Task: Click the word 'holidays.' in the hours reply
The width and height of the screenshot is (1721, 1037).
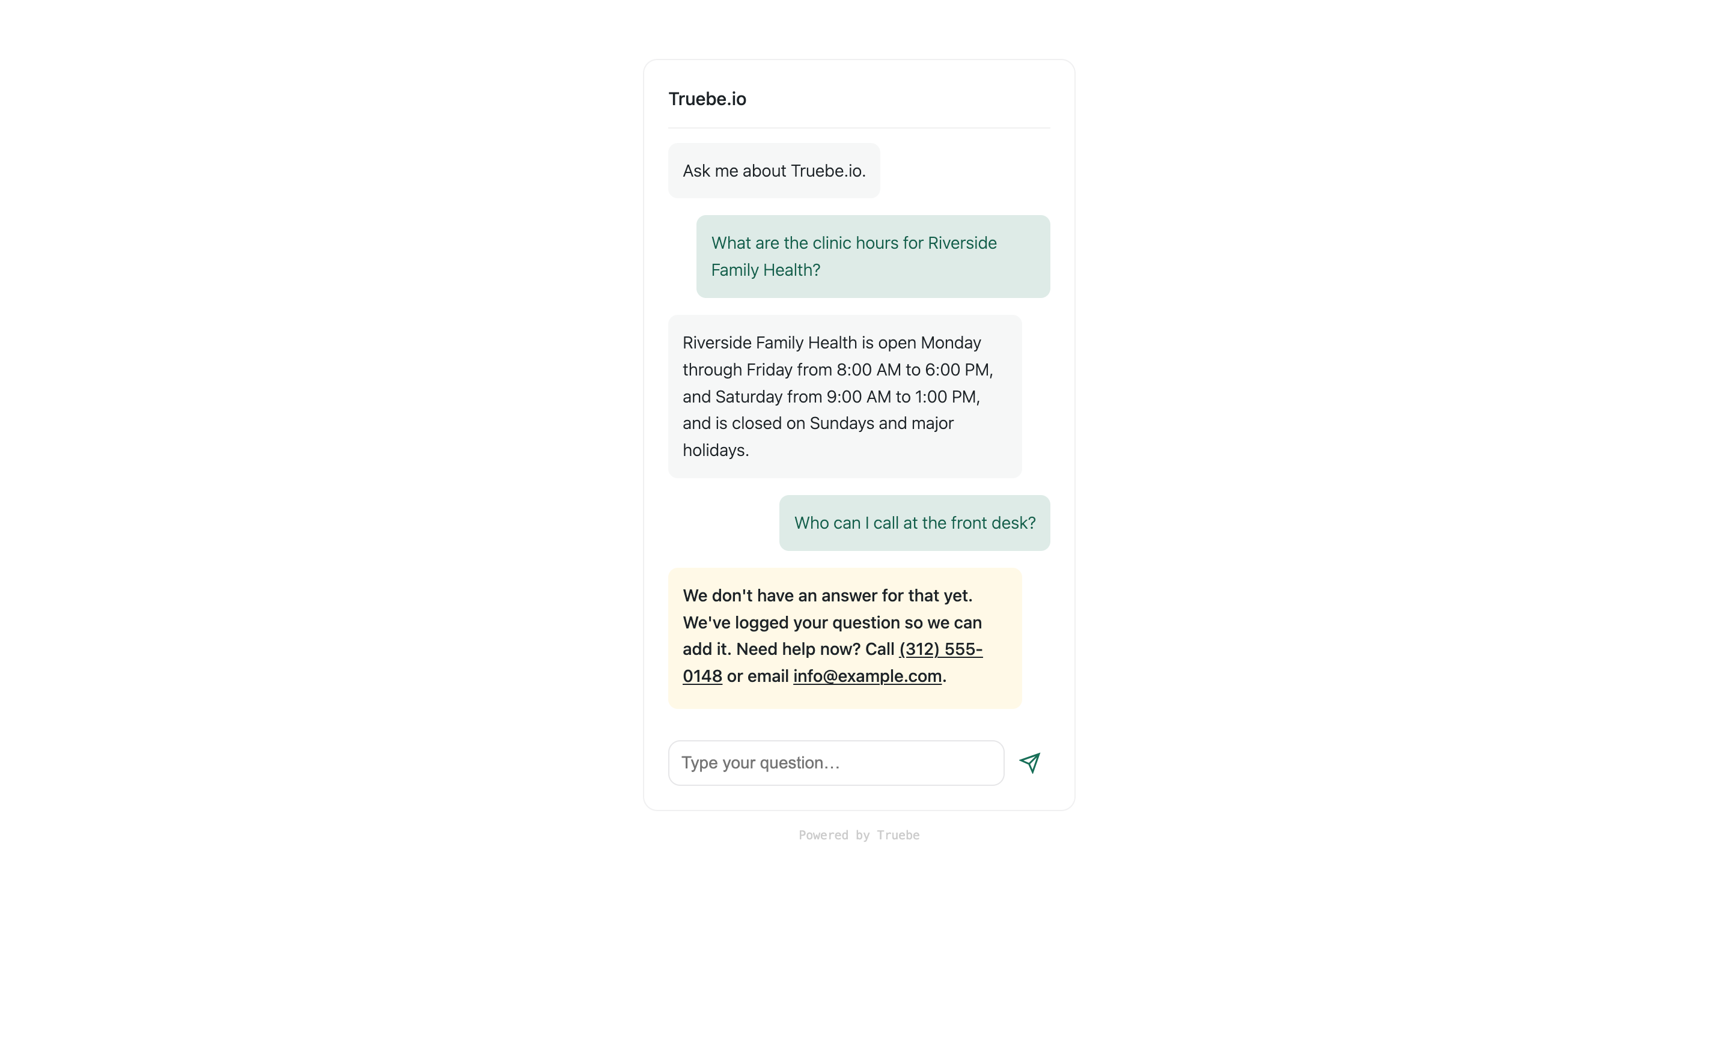Action: 715,451
